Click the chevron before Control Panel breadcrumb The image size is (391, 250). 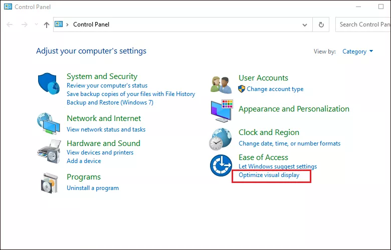(x=67, y=24)
